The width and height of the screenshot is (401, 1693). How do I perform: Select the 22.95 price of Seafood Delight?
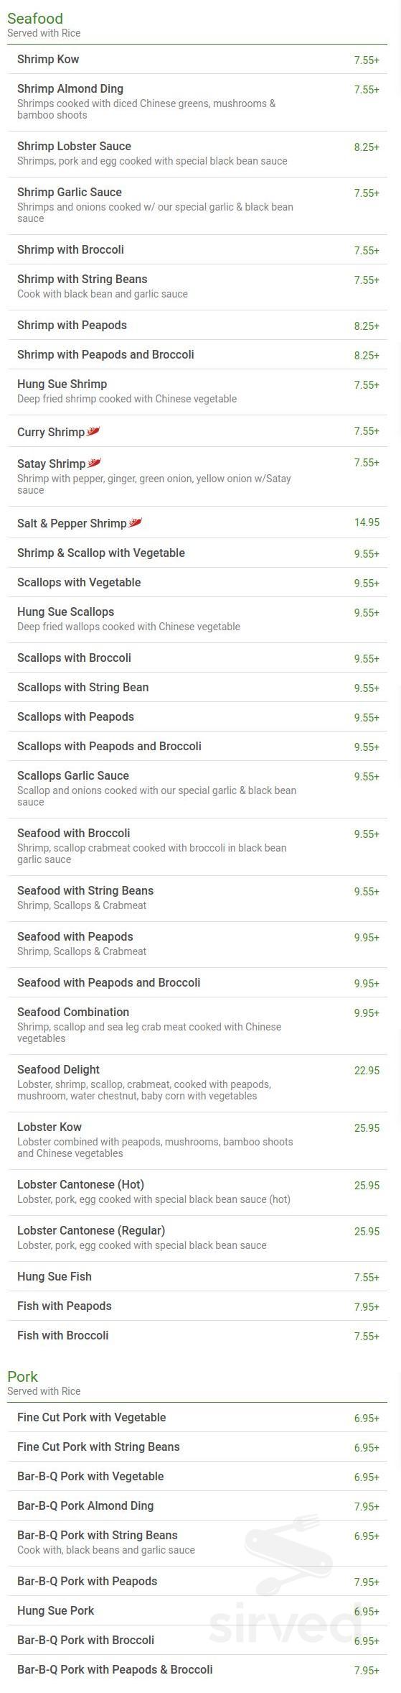click(367, 1070)
